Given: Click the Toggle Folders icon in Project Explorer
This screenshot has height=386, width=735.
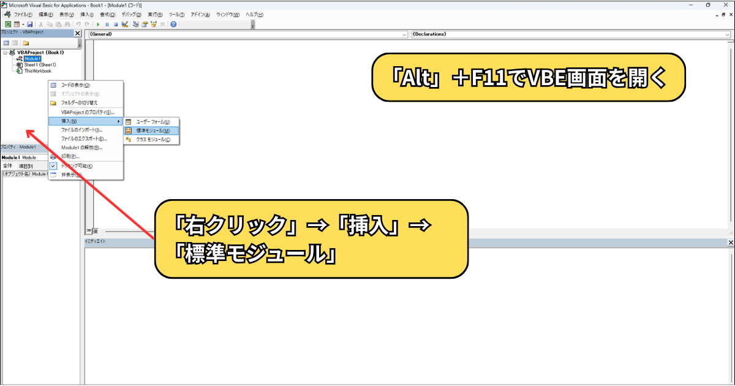Looking at the screenshot, I should click(26, 43).
